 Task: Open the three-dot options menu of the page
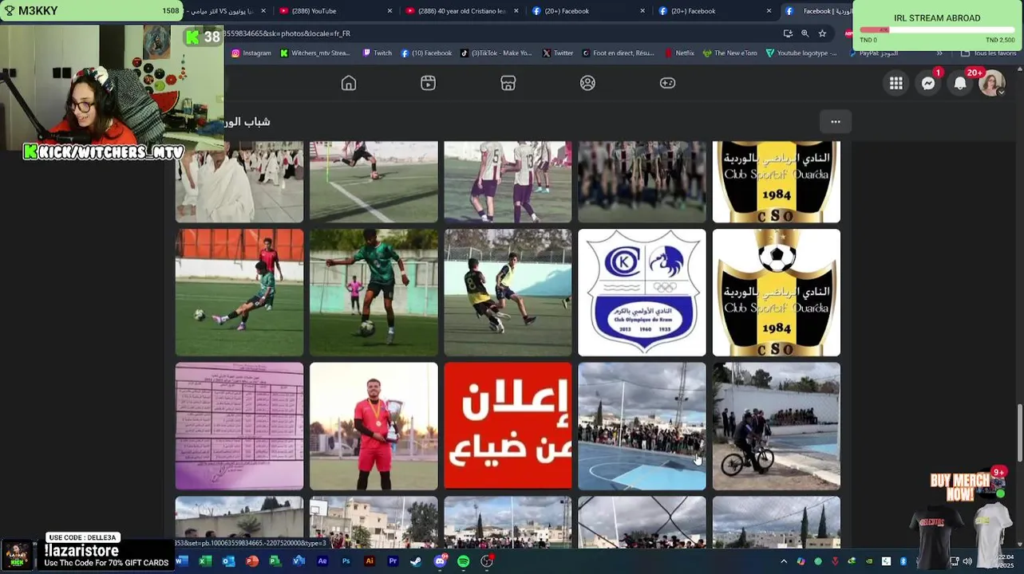pos(836,122)
